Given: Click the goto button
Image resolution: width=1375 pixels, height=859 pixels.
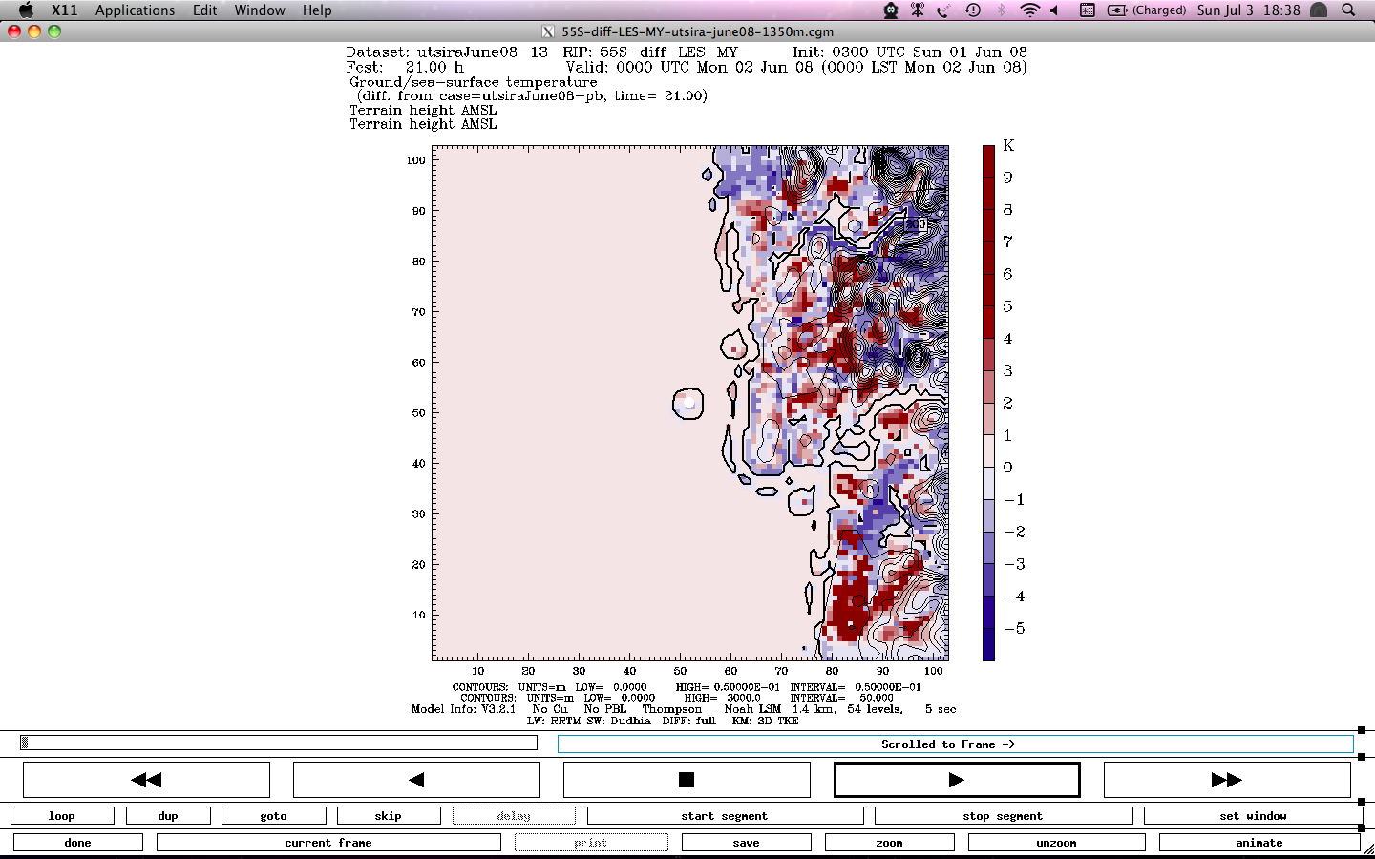Looking at the screenshot, I should [273, 816].
